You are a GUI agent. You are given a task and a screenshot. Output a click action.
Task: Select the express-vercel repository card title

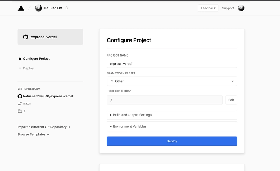(44, 37)
